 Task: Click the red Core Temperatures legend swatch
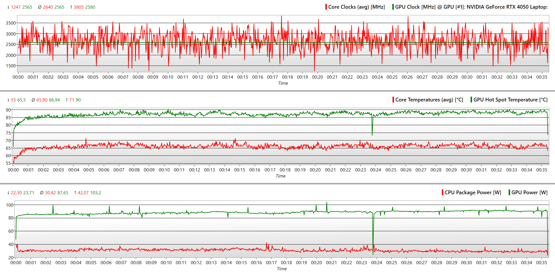(x=393, y=100)
